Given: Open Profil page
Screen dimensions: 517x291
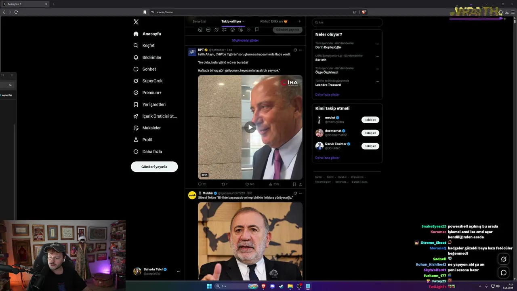Looking at the screenshot, I should tap(143, 139).
